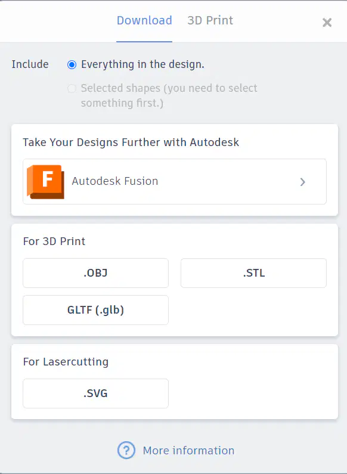Close the download dialog with the X
The image size is (347, 474).
[327, 23]
